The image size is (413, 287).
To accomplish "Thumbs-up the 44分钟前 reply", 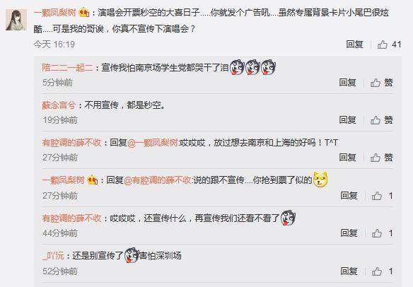I will point(377,233).
